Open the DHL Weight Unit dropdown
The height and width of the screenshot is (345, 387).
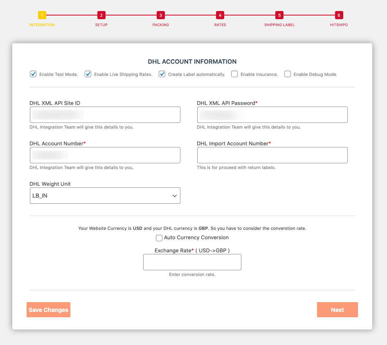(105, 196)
